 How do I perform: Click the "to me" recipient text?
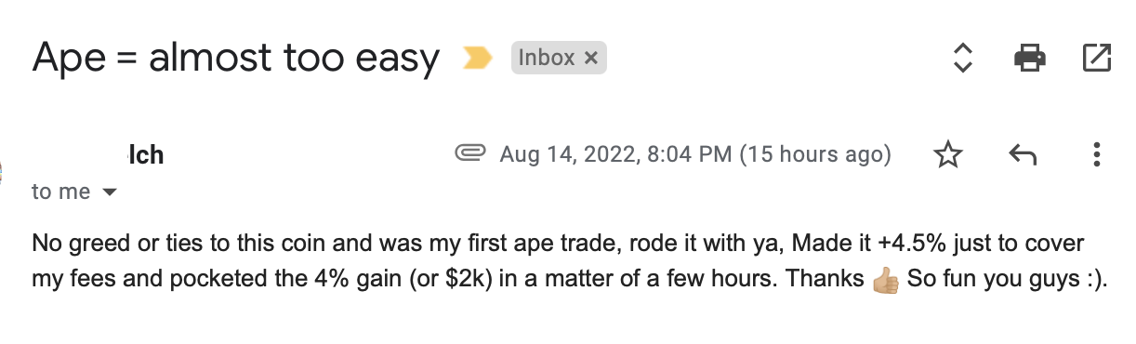click(60, 192)
